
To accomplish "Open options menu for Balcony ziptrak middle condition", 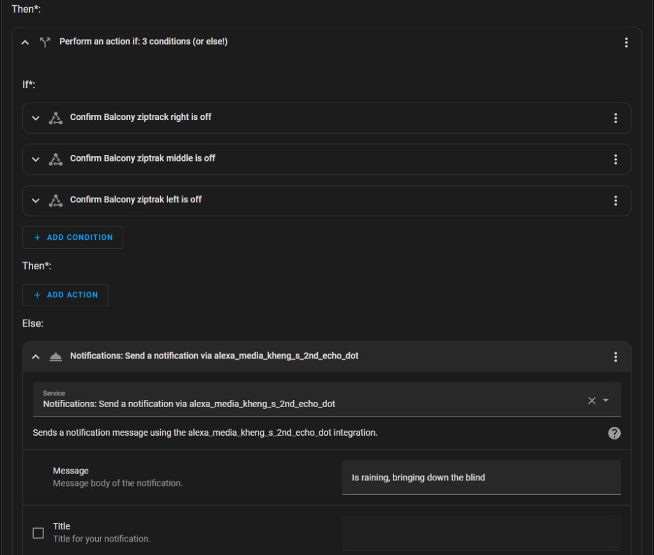I will point(615,159).
